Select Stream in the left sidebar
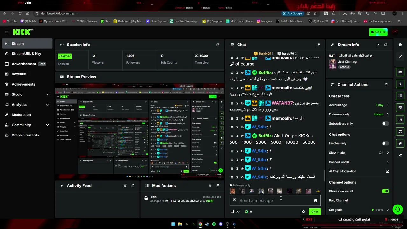This screenshot has height=229, width=407. tap(27, 44)
